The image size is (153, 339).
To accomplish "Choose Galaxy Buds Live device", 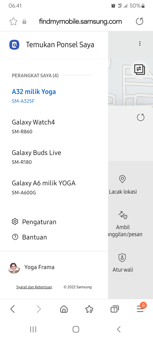I will pos(36,157).
